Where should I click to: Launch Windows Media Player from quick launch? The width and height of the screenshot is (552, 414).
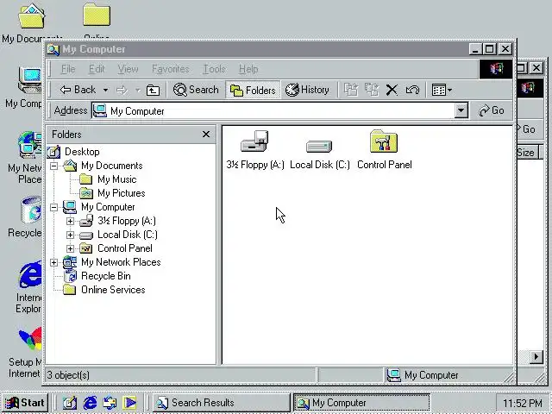pos(129,403)
